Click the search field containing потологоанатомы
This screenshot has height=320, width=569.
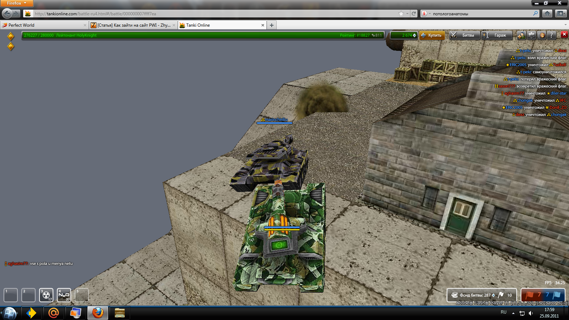[482, 14]
